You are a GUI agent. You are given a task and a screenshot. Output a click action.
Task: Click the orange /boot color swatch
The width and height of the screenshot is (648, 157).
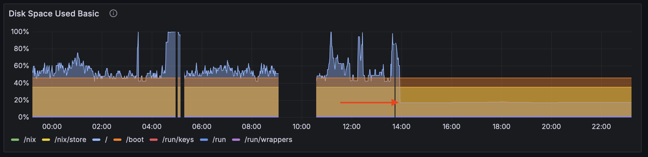117,140
